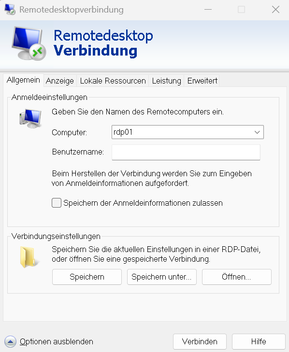The image size is (289, 352).
Task: Select the Leistung tab
Action: [x=167, y=81]
